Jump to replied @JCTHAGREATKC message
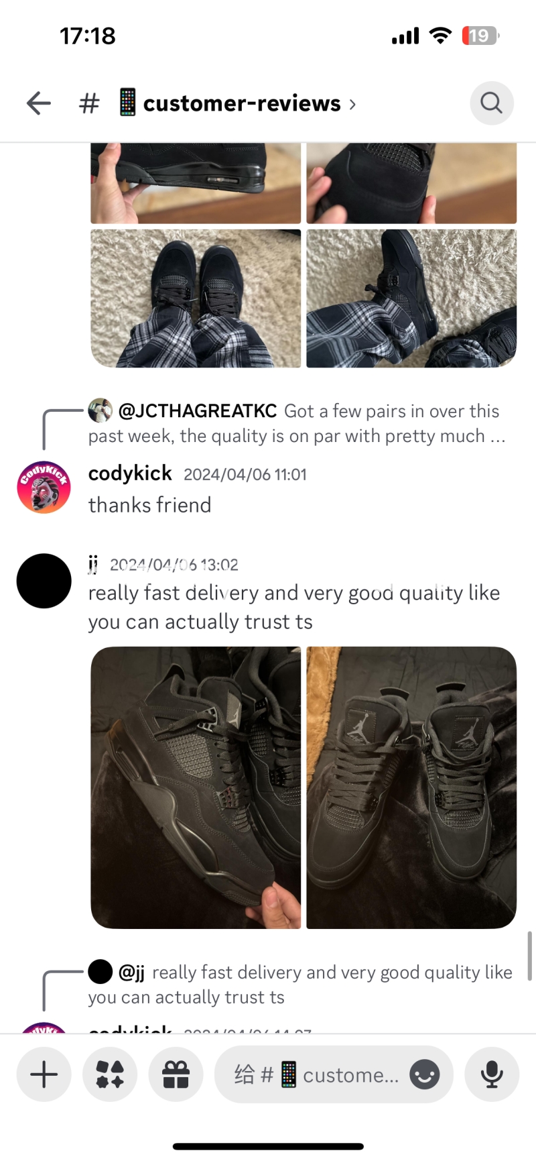The width and height of the screenshot is (536, 1161). click(x=297, y=423)
